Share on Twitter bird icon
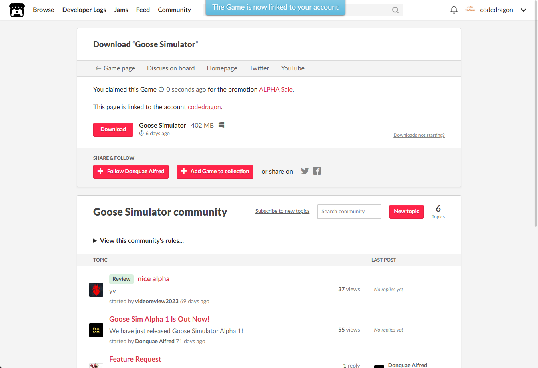The height and width of the screenshot is (368, 538). (x=305, y=171)
